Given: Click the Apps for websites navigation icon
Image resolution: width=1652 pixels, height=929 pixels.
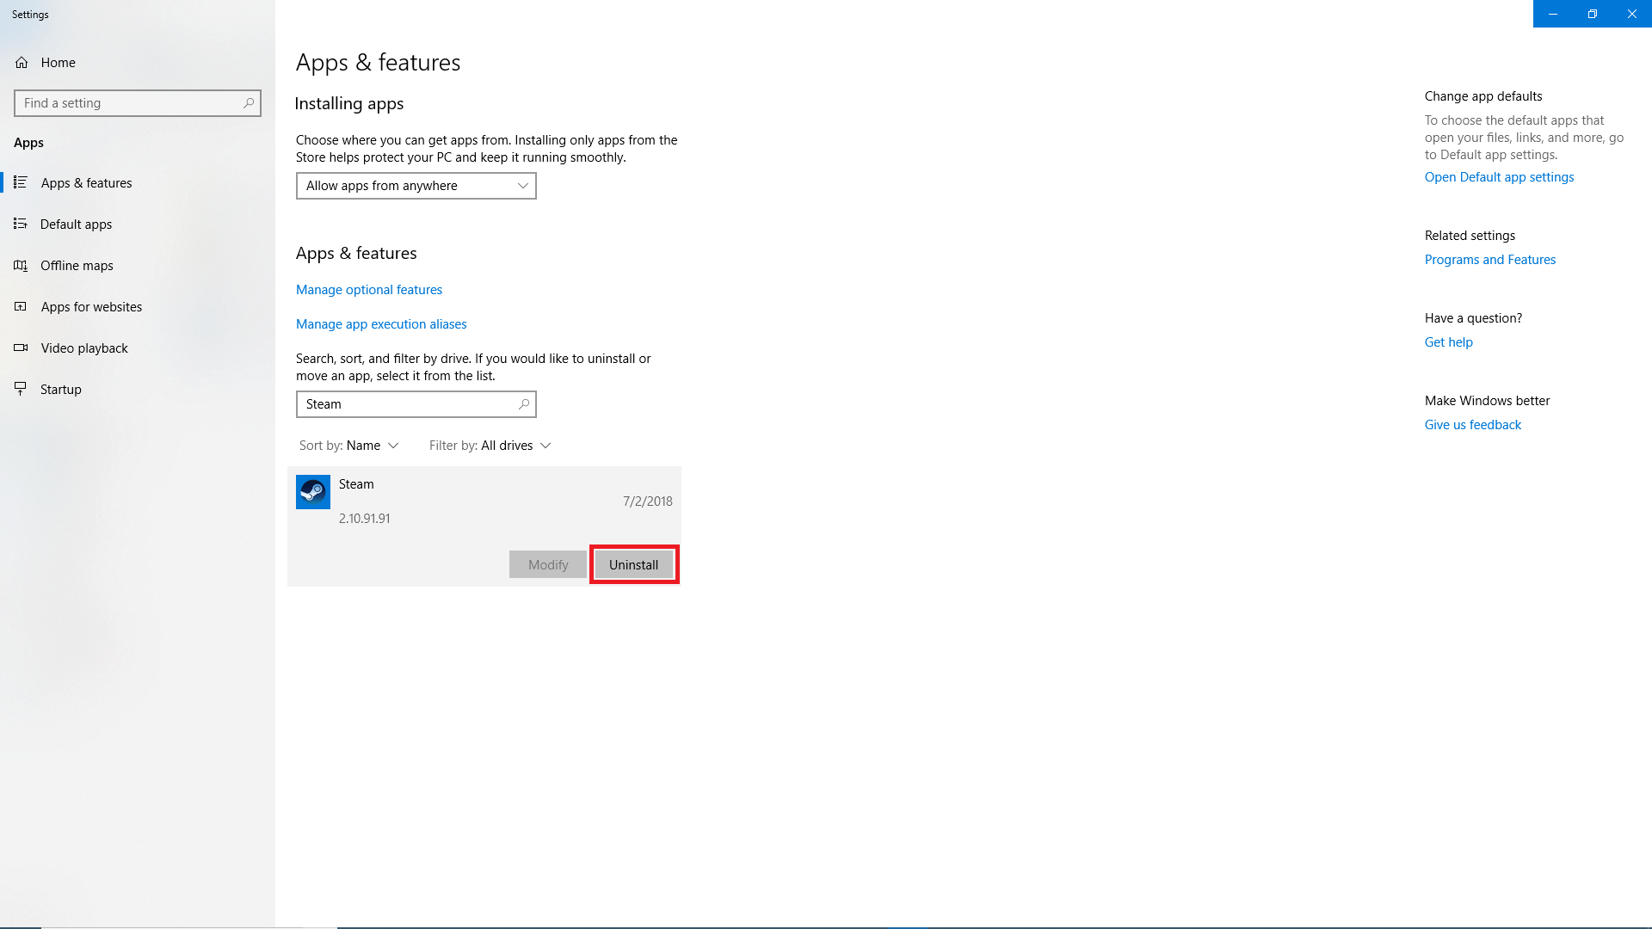Looking at the screenshot, I should [x=19, y=305].
